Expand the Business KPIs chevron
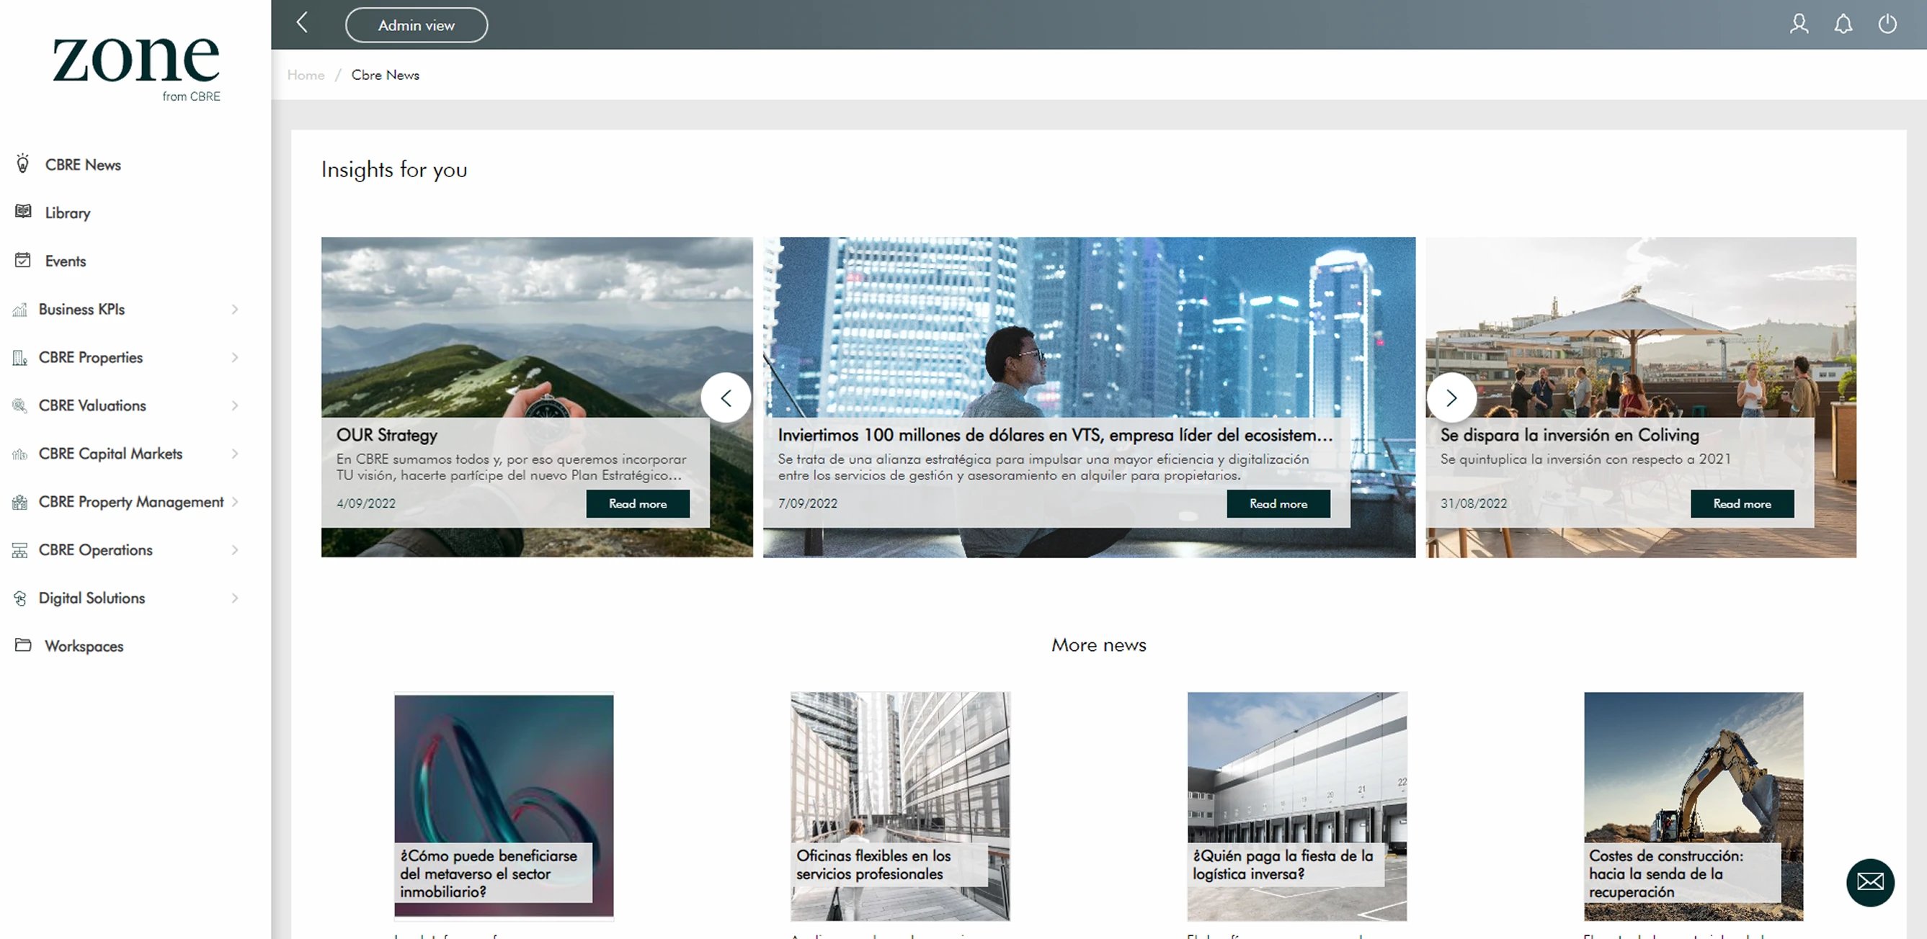Screen dimensions: 1927x939 click(235, 310)
